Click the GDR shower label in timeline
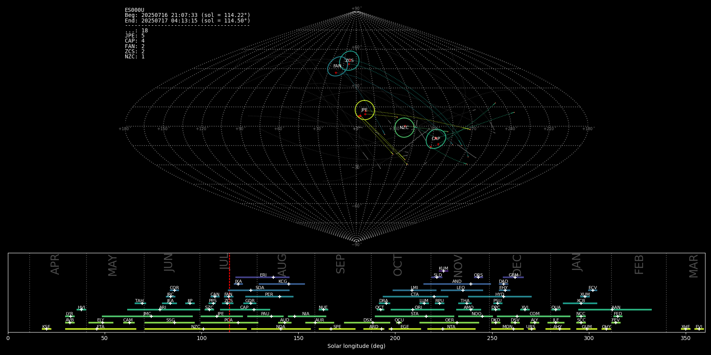Viewport: 711px width, 355px height. click(250, 301)
